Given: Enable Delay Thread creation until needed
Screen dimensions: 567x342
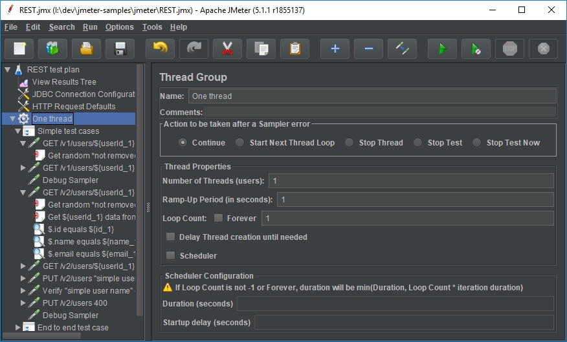Looking at the screenshot, I should tap(170, 237).
